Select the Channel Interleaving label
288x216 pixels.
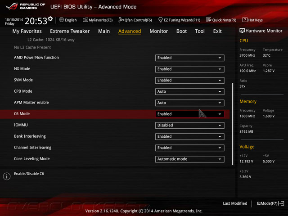click(33, 148)
